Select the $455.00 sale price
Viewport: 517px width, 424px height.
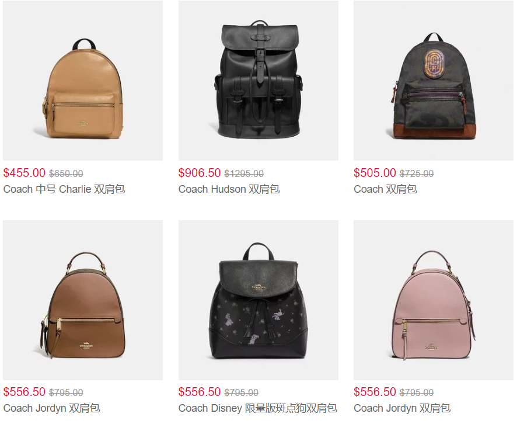(x=24, y=173)
